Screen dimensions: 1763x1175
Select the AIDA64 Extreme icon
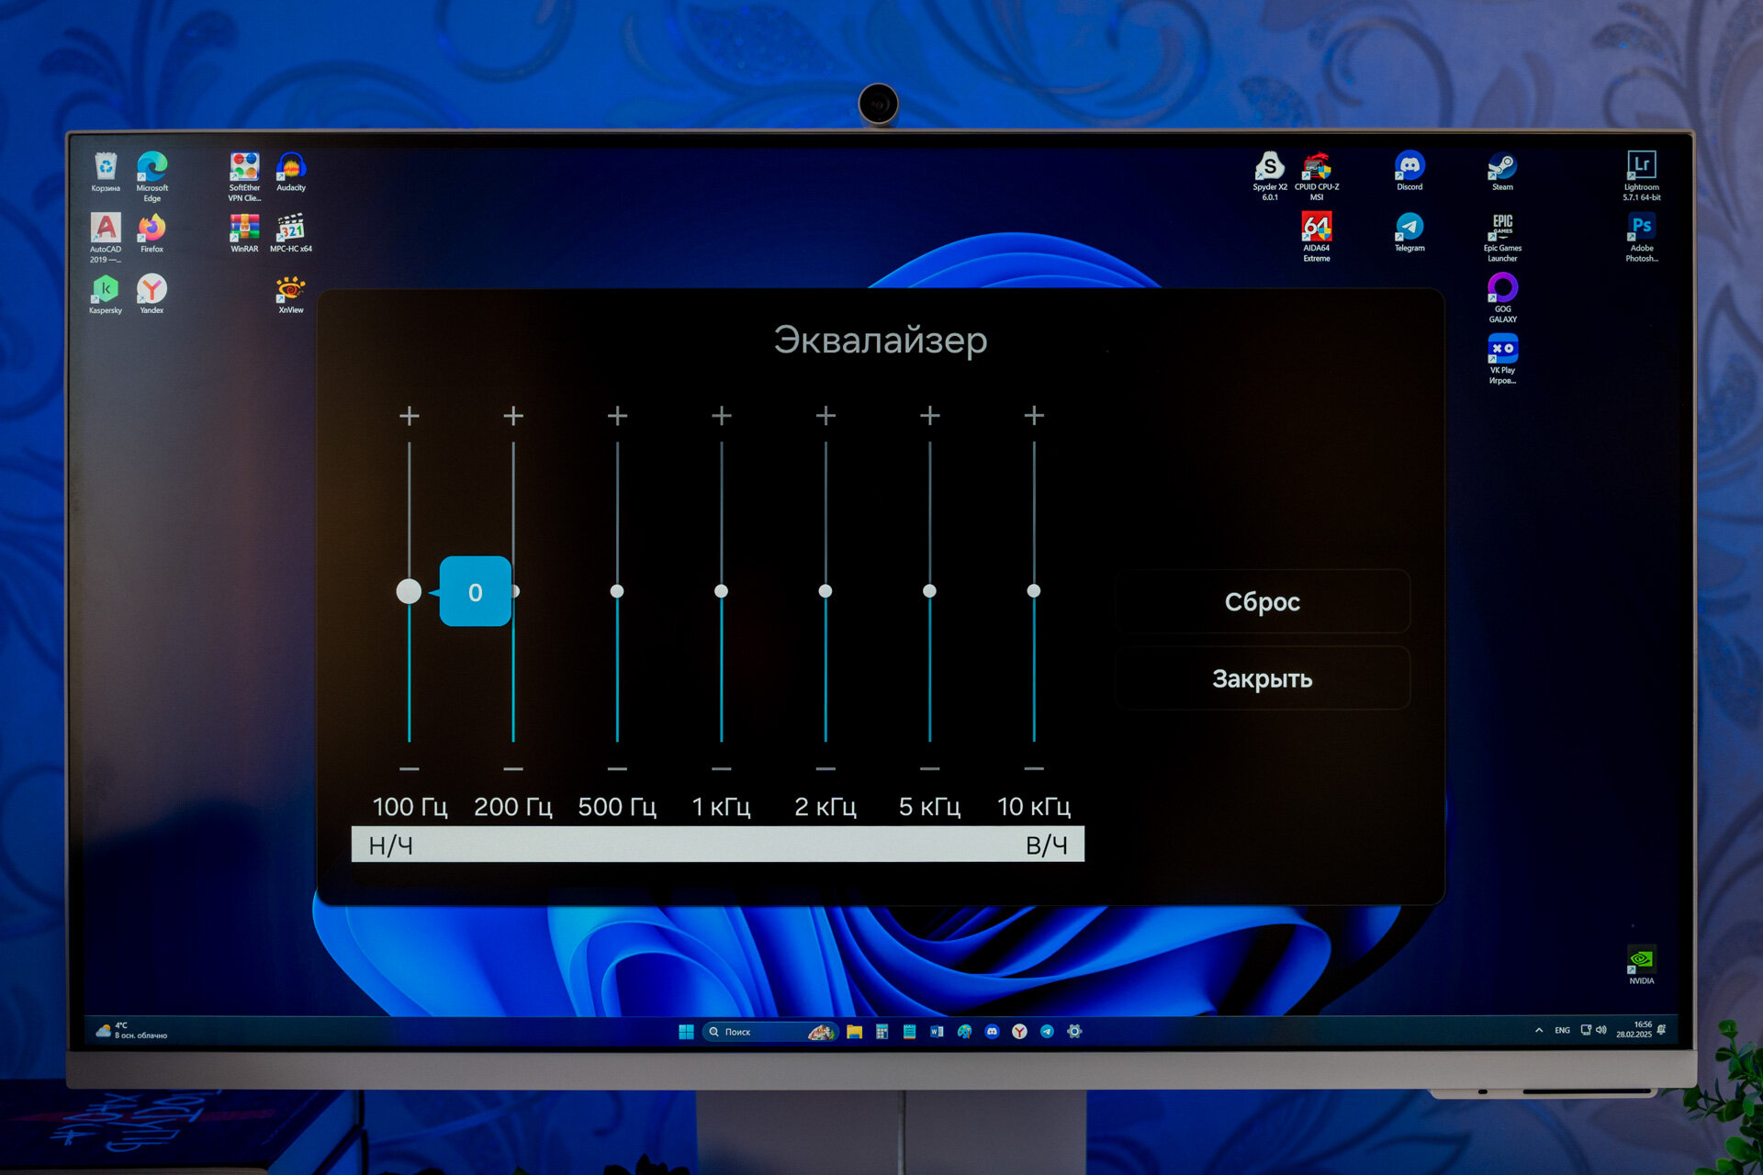1317,237
